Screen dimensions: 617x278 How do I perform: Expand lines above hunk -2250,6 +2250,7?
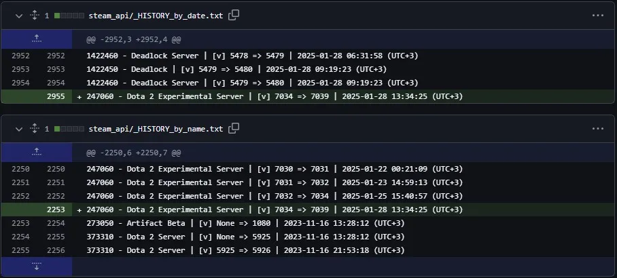point(37,153)
